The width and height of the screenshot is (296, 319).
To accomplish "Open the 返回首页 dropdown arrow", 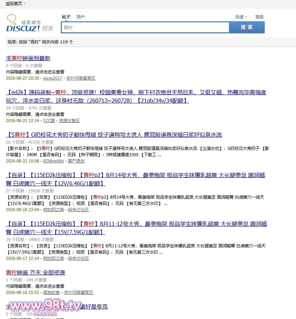I will [25, 3].
